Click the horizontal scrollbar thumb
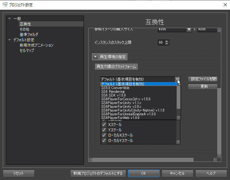Screen dimensions: 230x180 click(143, 160)
